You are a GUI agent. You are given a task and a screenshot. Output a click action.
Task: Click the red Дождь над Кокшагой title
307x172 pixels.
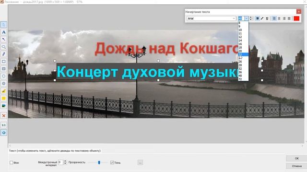click(166, 49)
